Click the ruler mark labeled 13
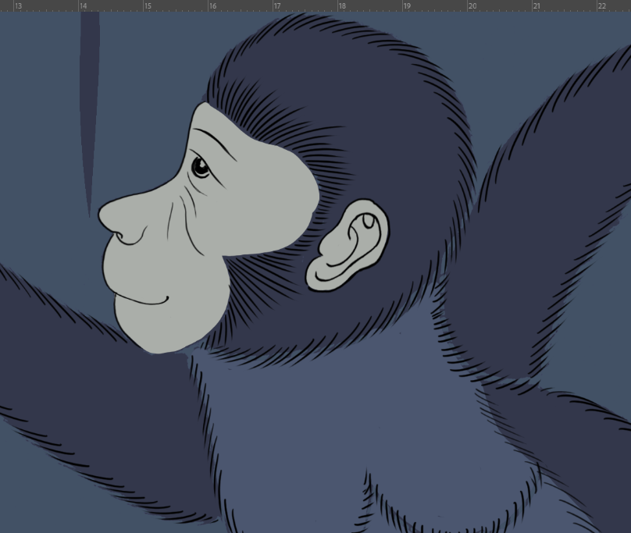This screenshot has width=631, height=533. pyautogui.click(x=18, y=5)
